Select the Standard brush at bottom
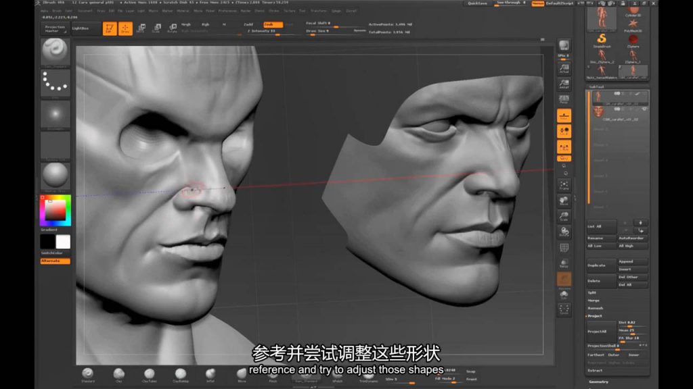This screenshot has height=389, width=693. pos(88,375)
